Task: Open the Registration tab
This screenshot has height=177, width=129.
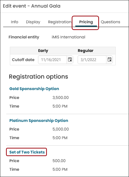Action: coord(60,22)
